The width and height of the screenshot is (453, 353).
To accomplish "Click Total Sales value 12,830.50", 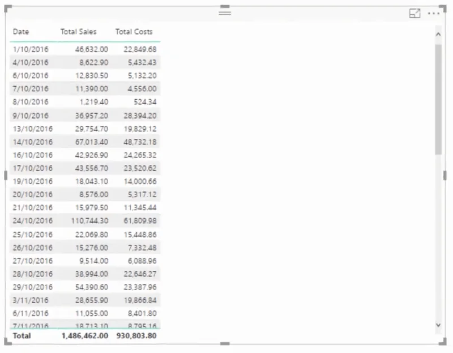I will pyautogui.click(x=92, y=76).
